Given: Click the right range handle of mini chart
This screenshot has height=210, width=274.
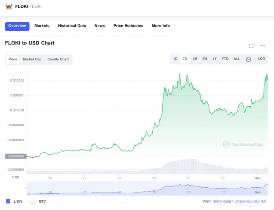Looking at the screenshot, I should pos(268,188).
